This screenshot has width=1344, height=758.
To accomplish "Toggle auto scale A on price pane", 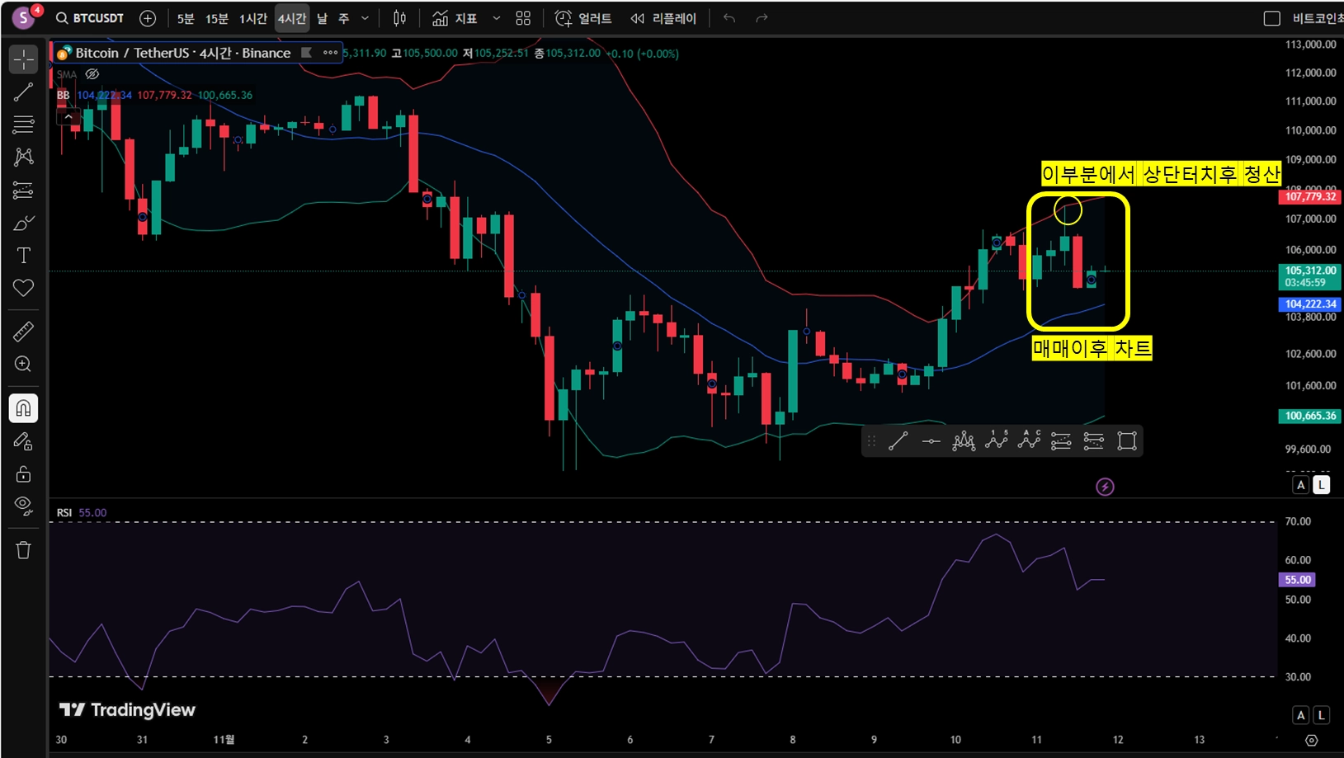I will [x=1301, y=485].
